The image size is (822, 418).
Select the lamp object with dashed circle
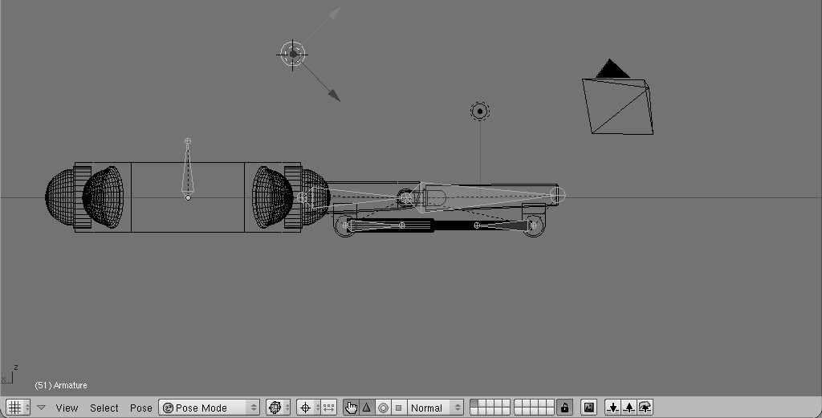point(480,111)
